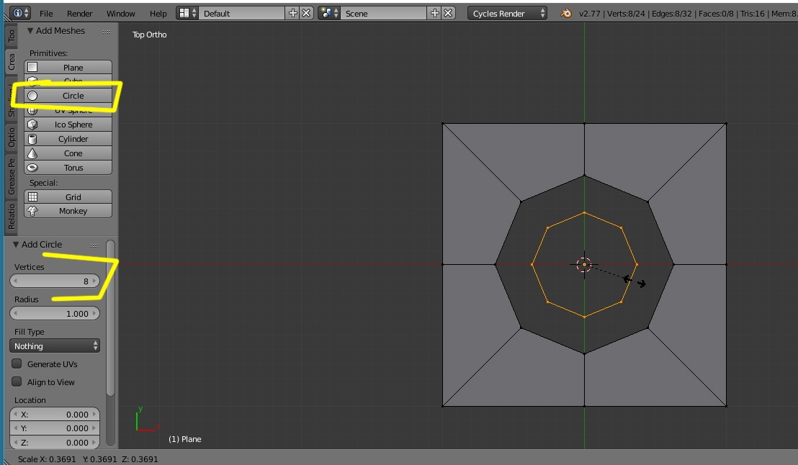Click the Vertices count field

coord(55,281)
